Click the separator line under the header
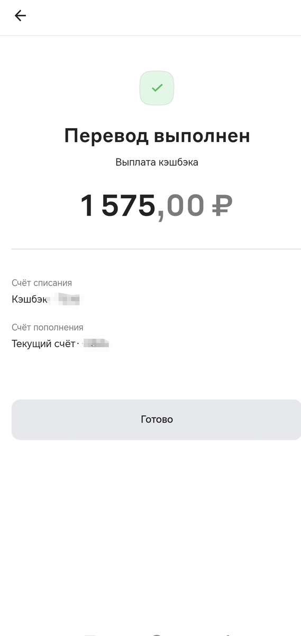The image size is (301, 636). [x=150, y=36]
